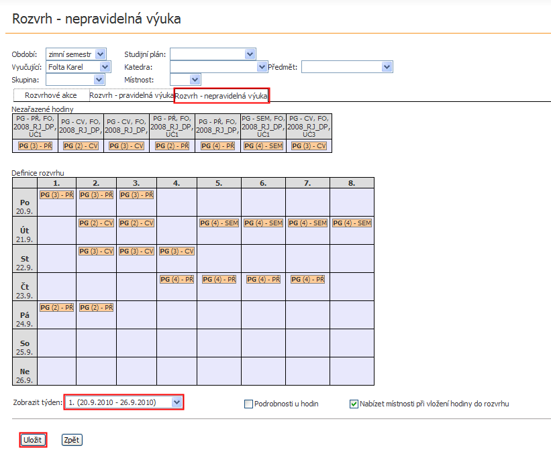Click the Po 20.9. row header
Image resolution: width=551 pixels, height=456 pixels.
pyautogui.click(x=25, y=203)
